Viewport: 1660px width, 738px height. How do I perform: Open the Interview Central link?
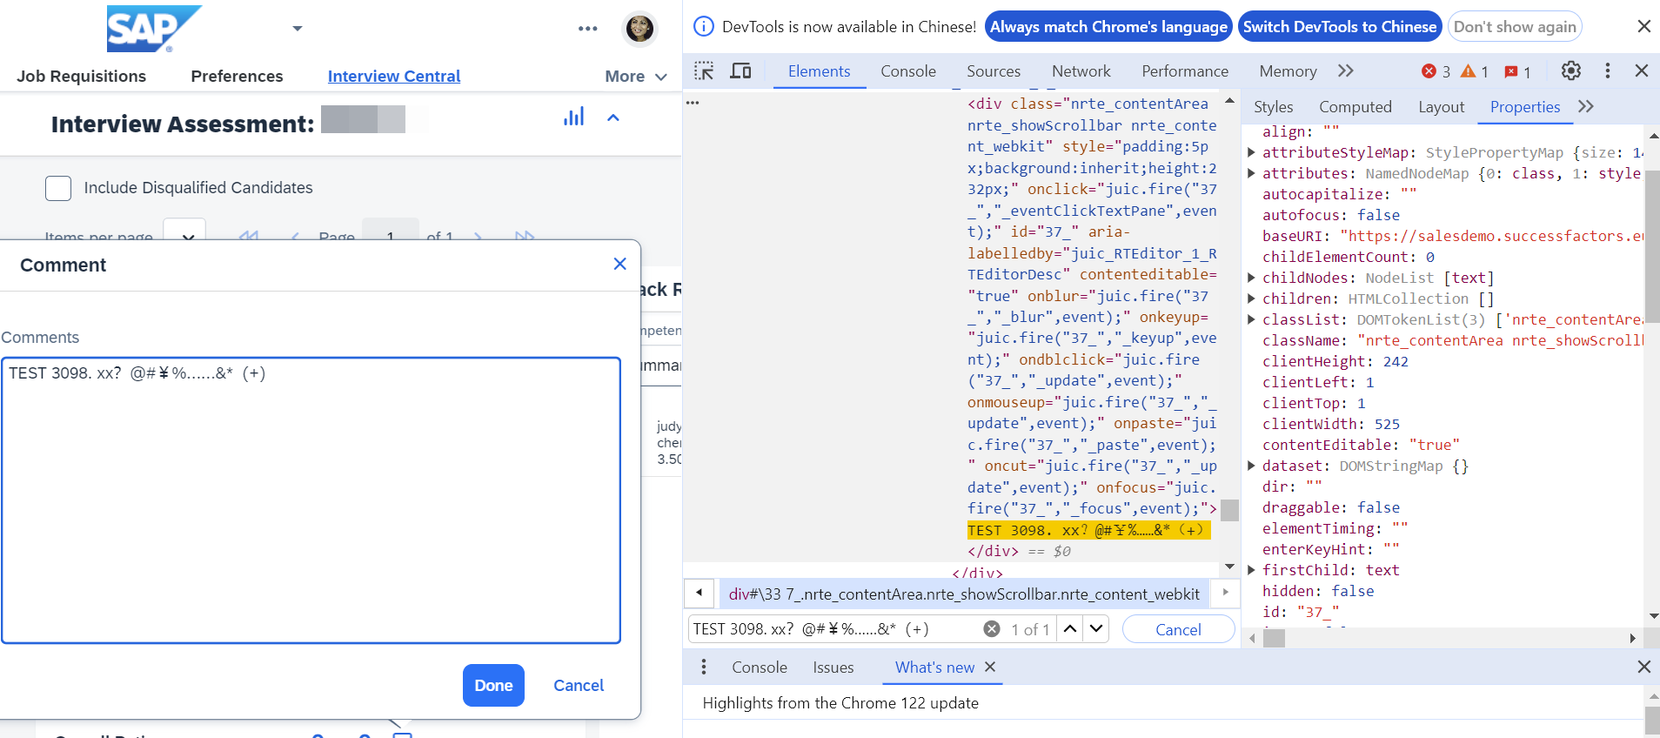[394, 77]
